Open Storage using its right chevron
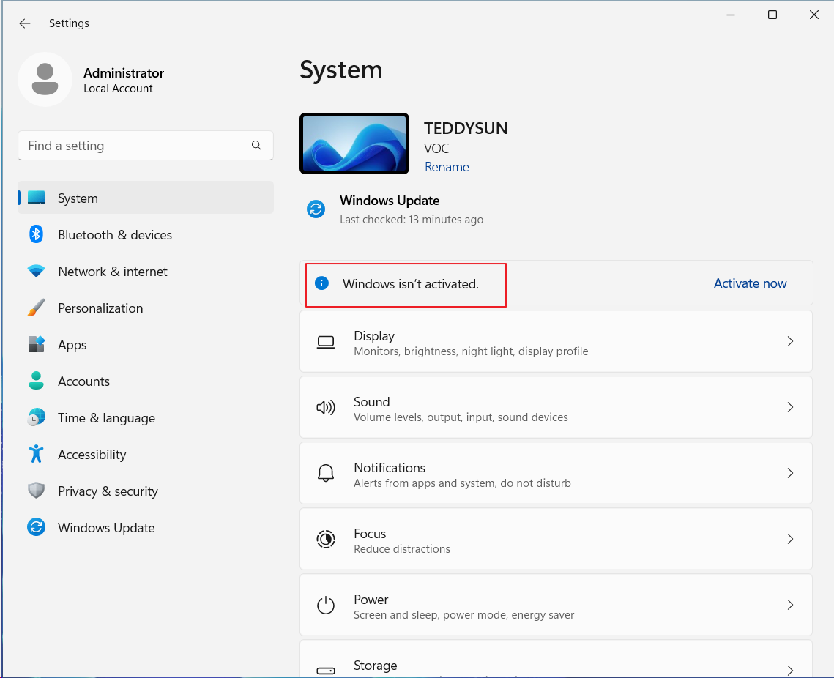 click(790, 671)
